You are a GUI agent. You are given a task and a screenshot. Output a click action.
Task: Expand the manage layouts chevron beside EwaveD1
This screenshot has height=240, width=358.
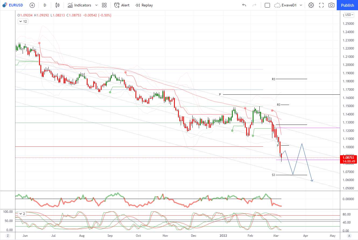pos(301,5)
